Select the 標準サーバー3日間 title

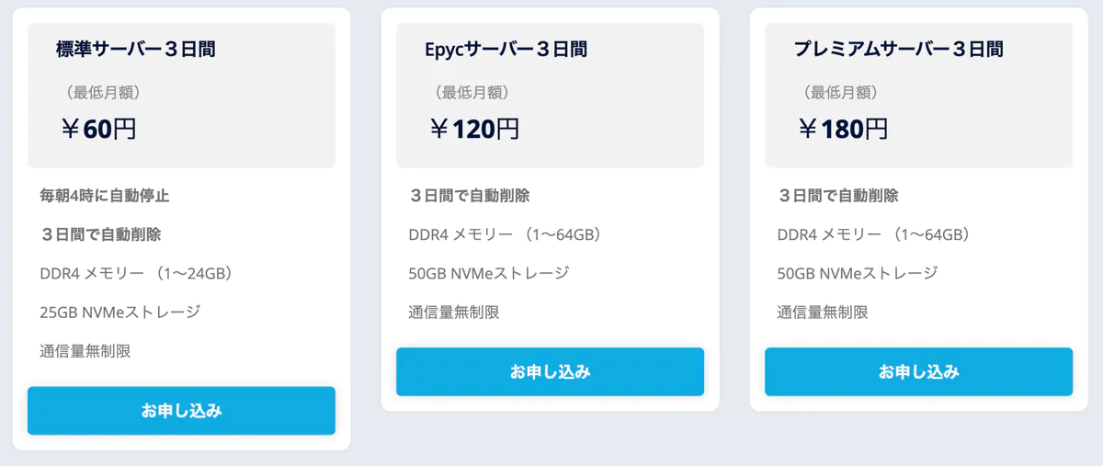coord(136,50)
